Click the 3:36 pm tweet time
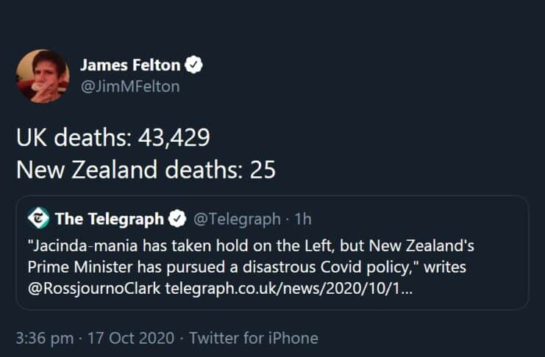Viewport: 545px width, 357px height. [44, 338]
